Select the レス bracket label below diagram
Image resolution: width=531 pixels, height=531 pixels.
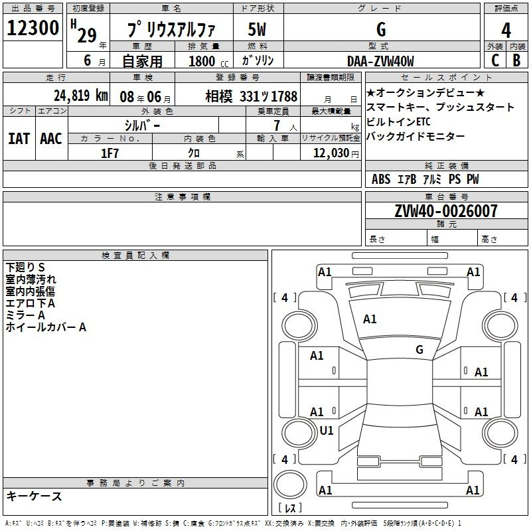pyautogui.click(x=289, y=508)
